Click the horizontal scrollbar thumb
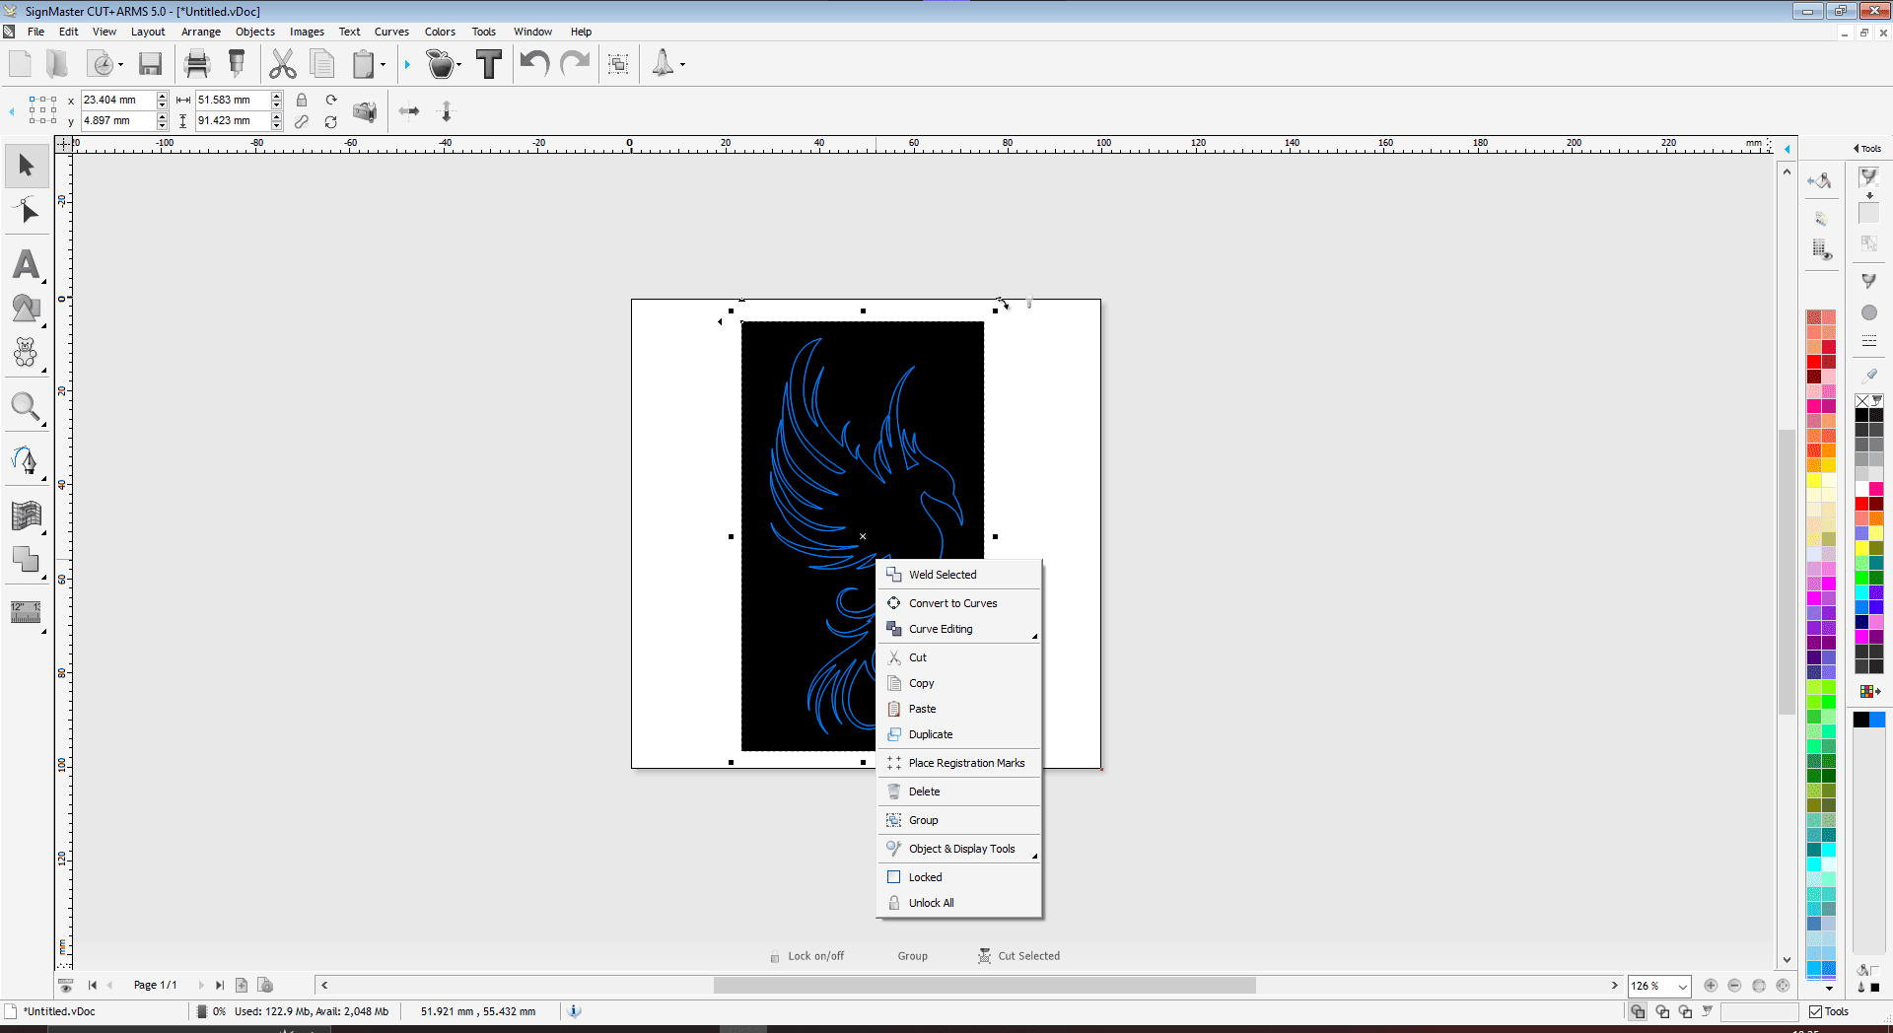Viewport: 1893px width, 1033px height. [984, 986]
